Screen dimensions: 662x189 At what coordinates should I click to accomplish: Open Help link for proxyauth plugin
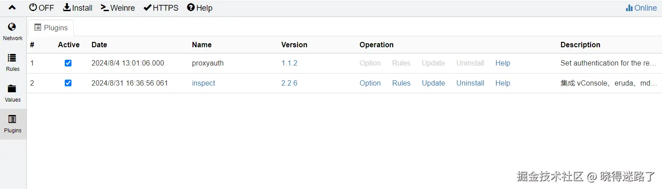[x=503, y=63]
